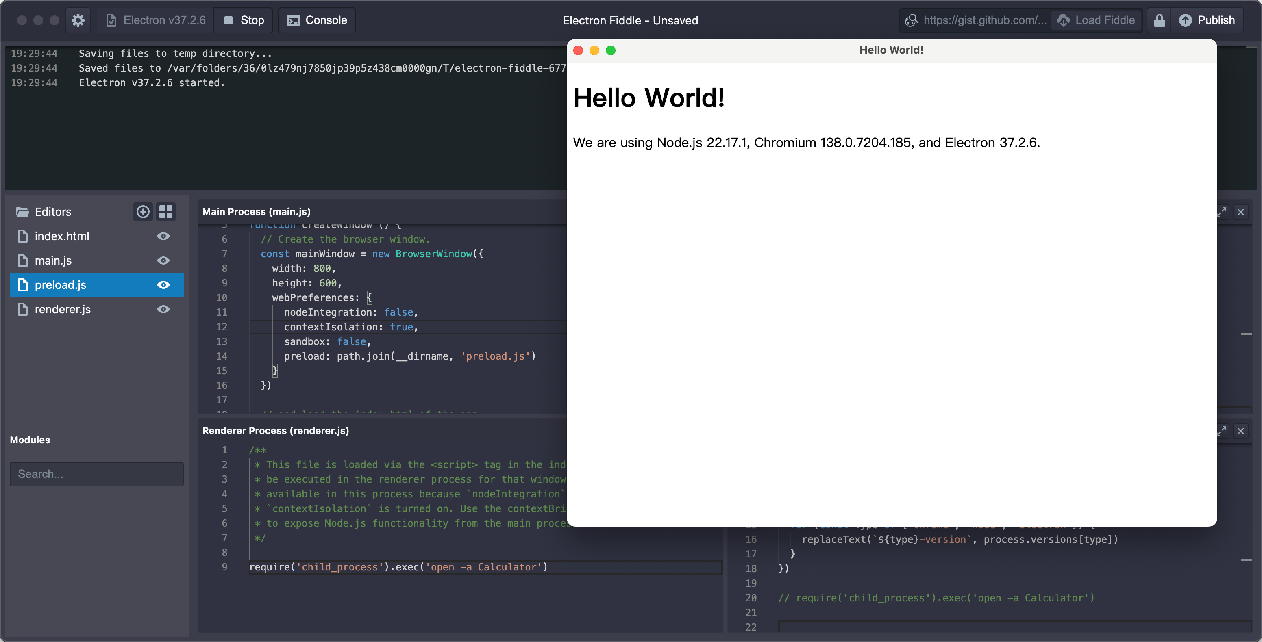Toggle visibility of preload.js editor
Screen dimensions: 1262x642
(163, 285)
